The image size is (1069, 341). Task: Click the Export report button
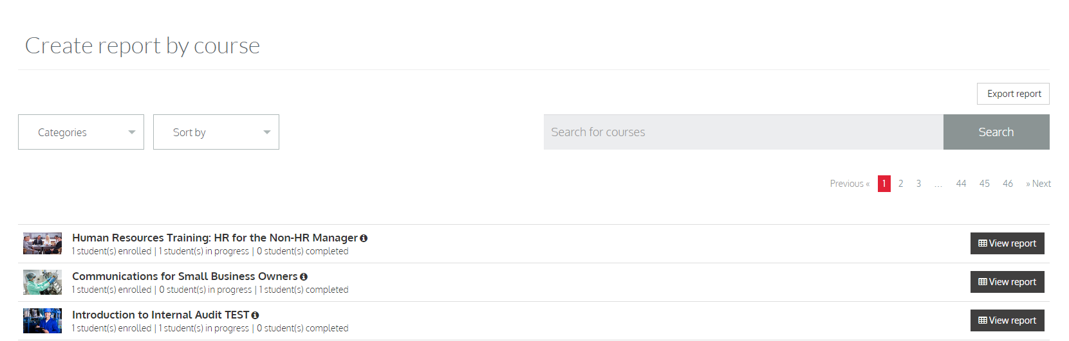click(1013, 94)
